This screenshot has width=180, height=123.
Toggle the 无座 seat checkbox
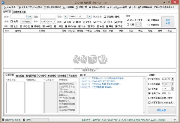pos(116,26)
